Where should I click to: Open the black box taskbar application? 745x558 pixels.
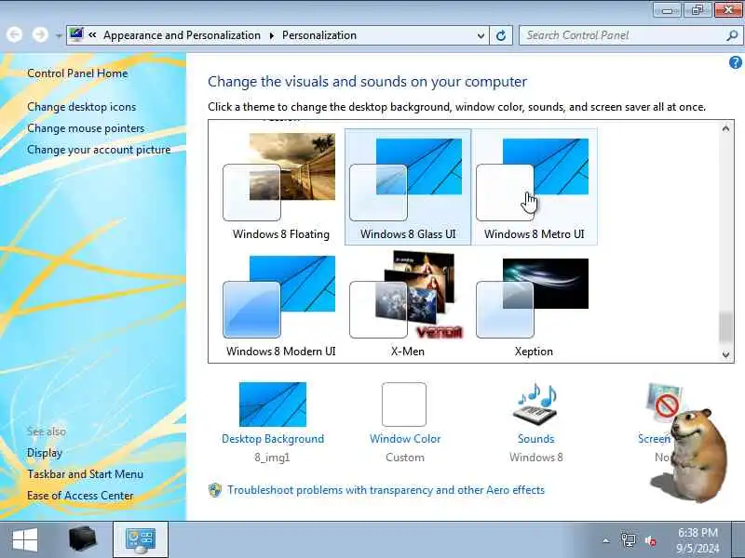[83, 539]
